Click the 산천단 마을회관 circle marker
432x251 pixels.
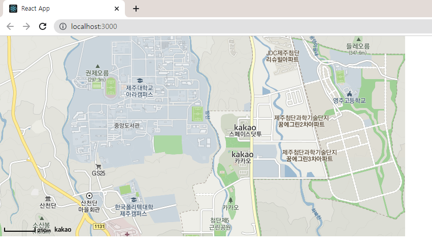(89, 196)
